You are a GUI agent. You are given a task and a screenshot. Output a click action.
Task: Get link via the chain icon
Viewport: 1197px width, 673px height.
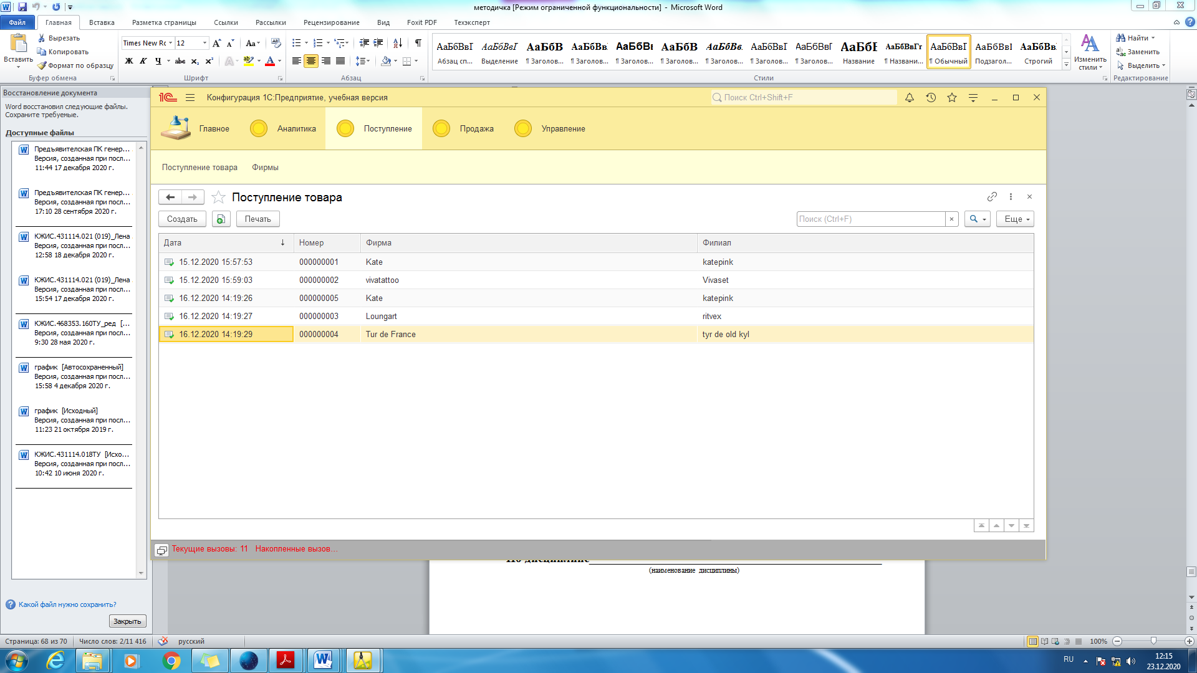pyautogui.click(x=992, y=197)
